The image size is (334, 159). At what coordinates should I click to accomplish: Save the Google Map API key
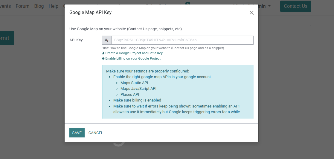point(77,133)
